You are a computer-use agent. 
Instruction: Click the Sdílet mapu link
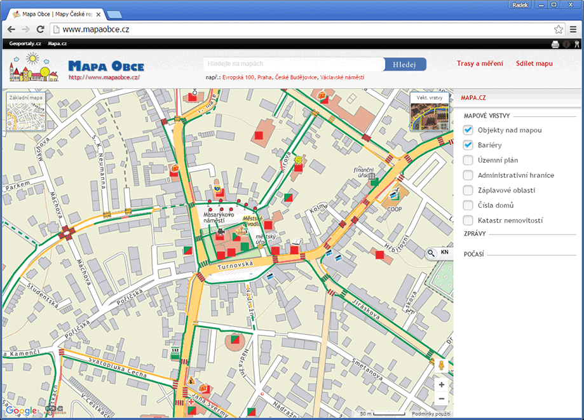(x=534, y=64)
